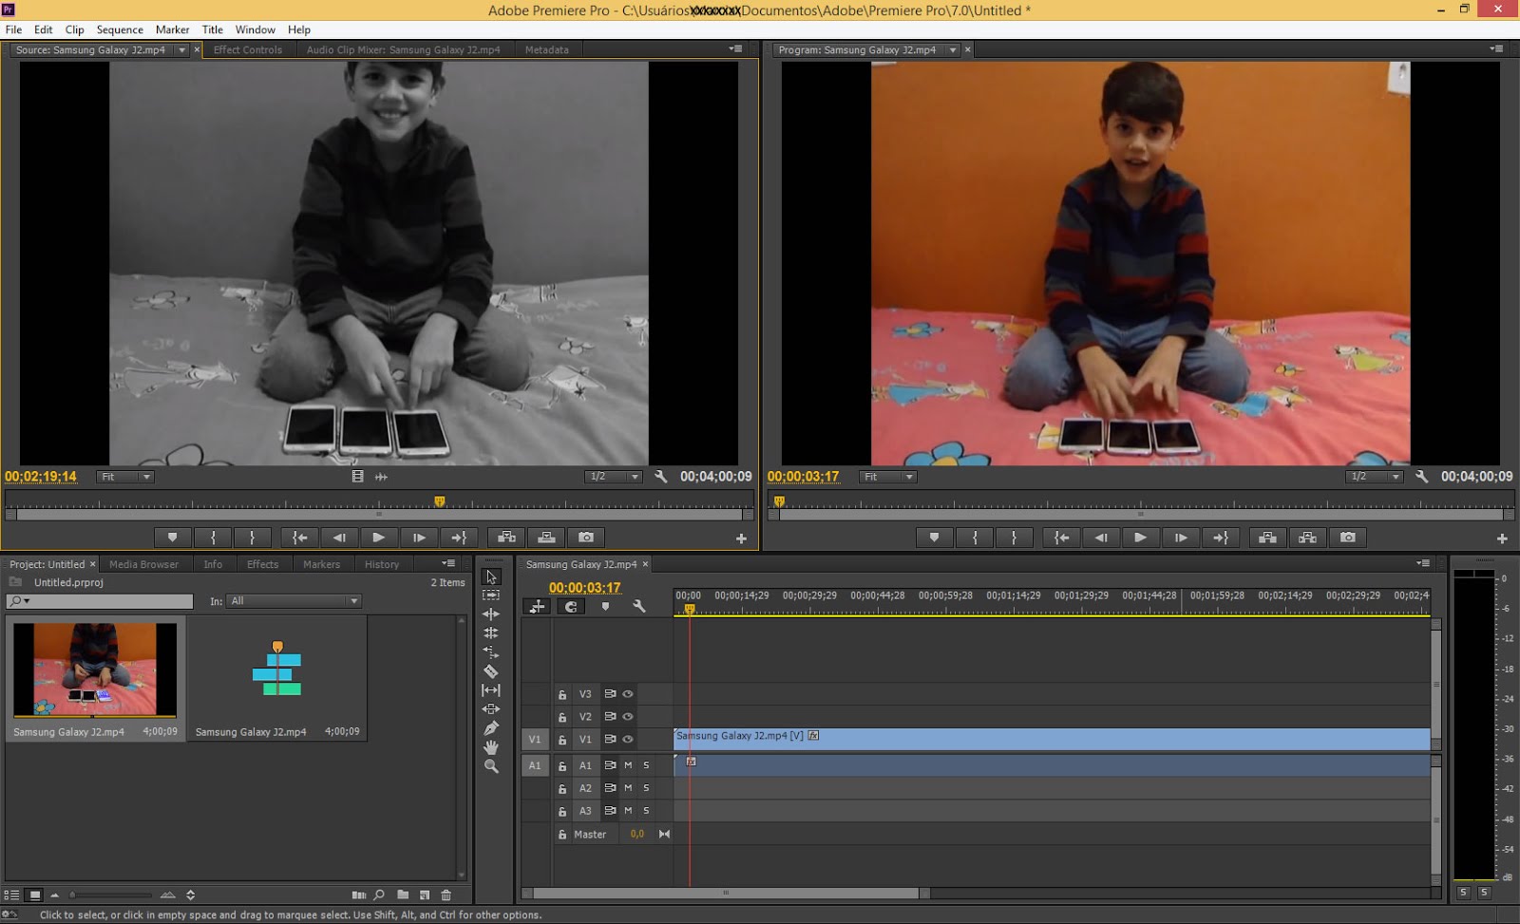1520x924 pixels.
Task: Create new bin in Project panel
Action: point(403,895)
